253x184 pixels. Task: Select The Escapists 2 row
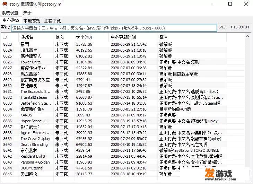[123, 91]
